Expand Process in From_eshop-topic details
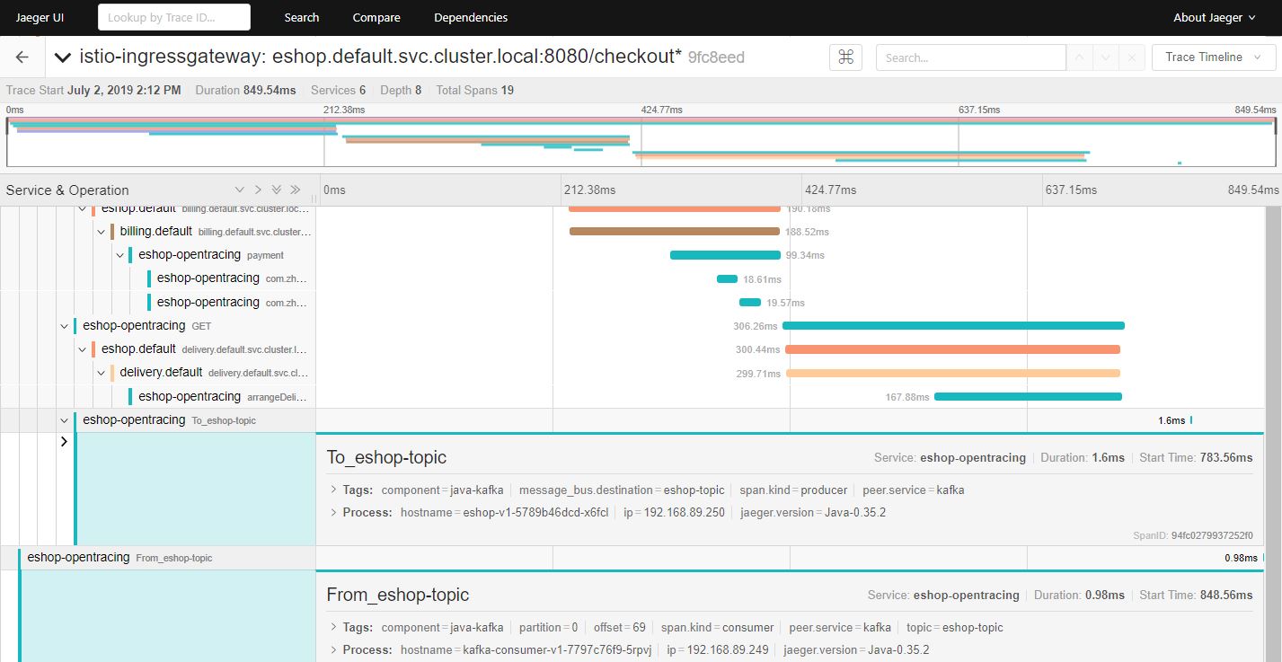1282x662 pixels. 333,650
